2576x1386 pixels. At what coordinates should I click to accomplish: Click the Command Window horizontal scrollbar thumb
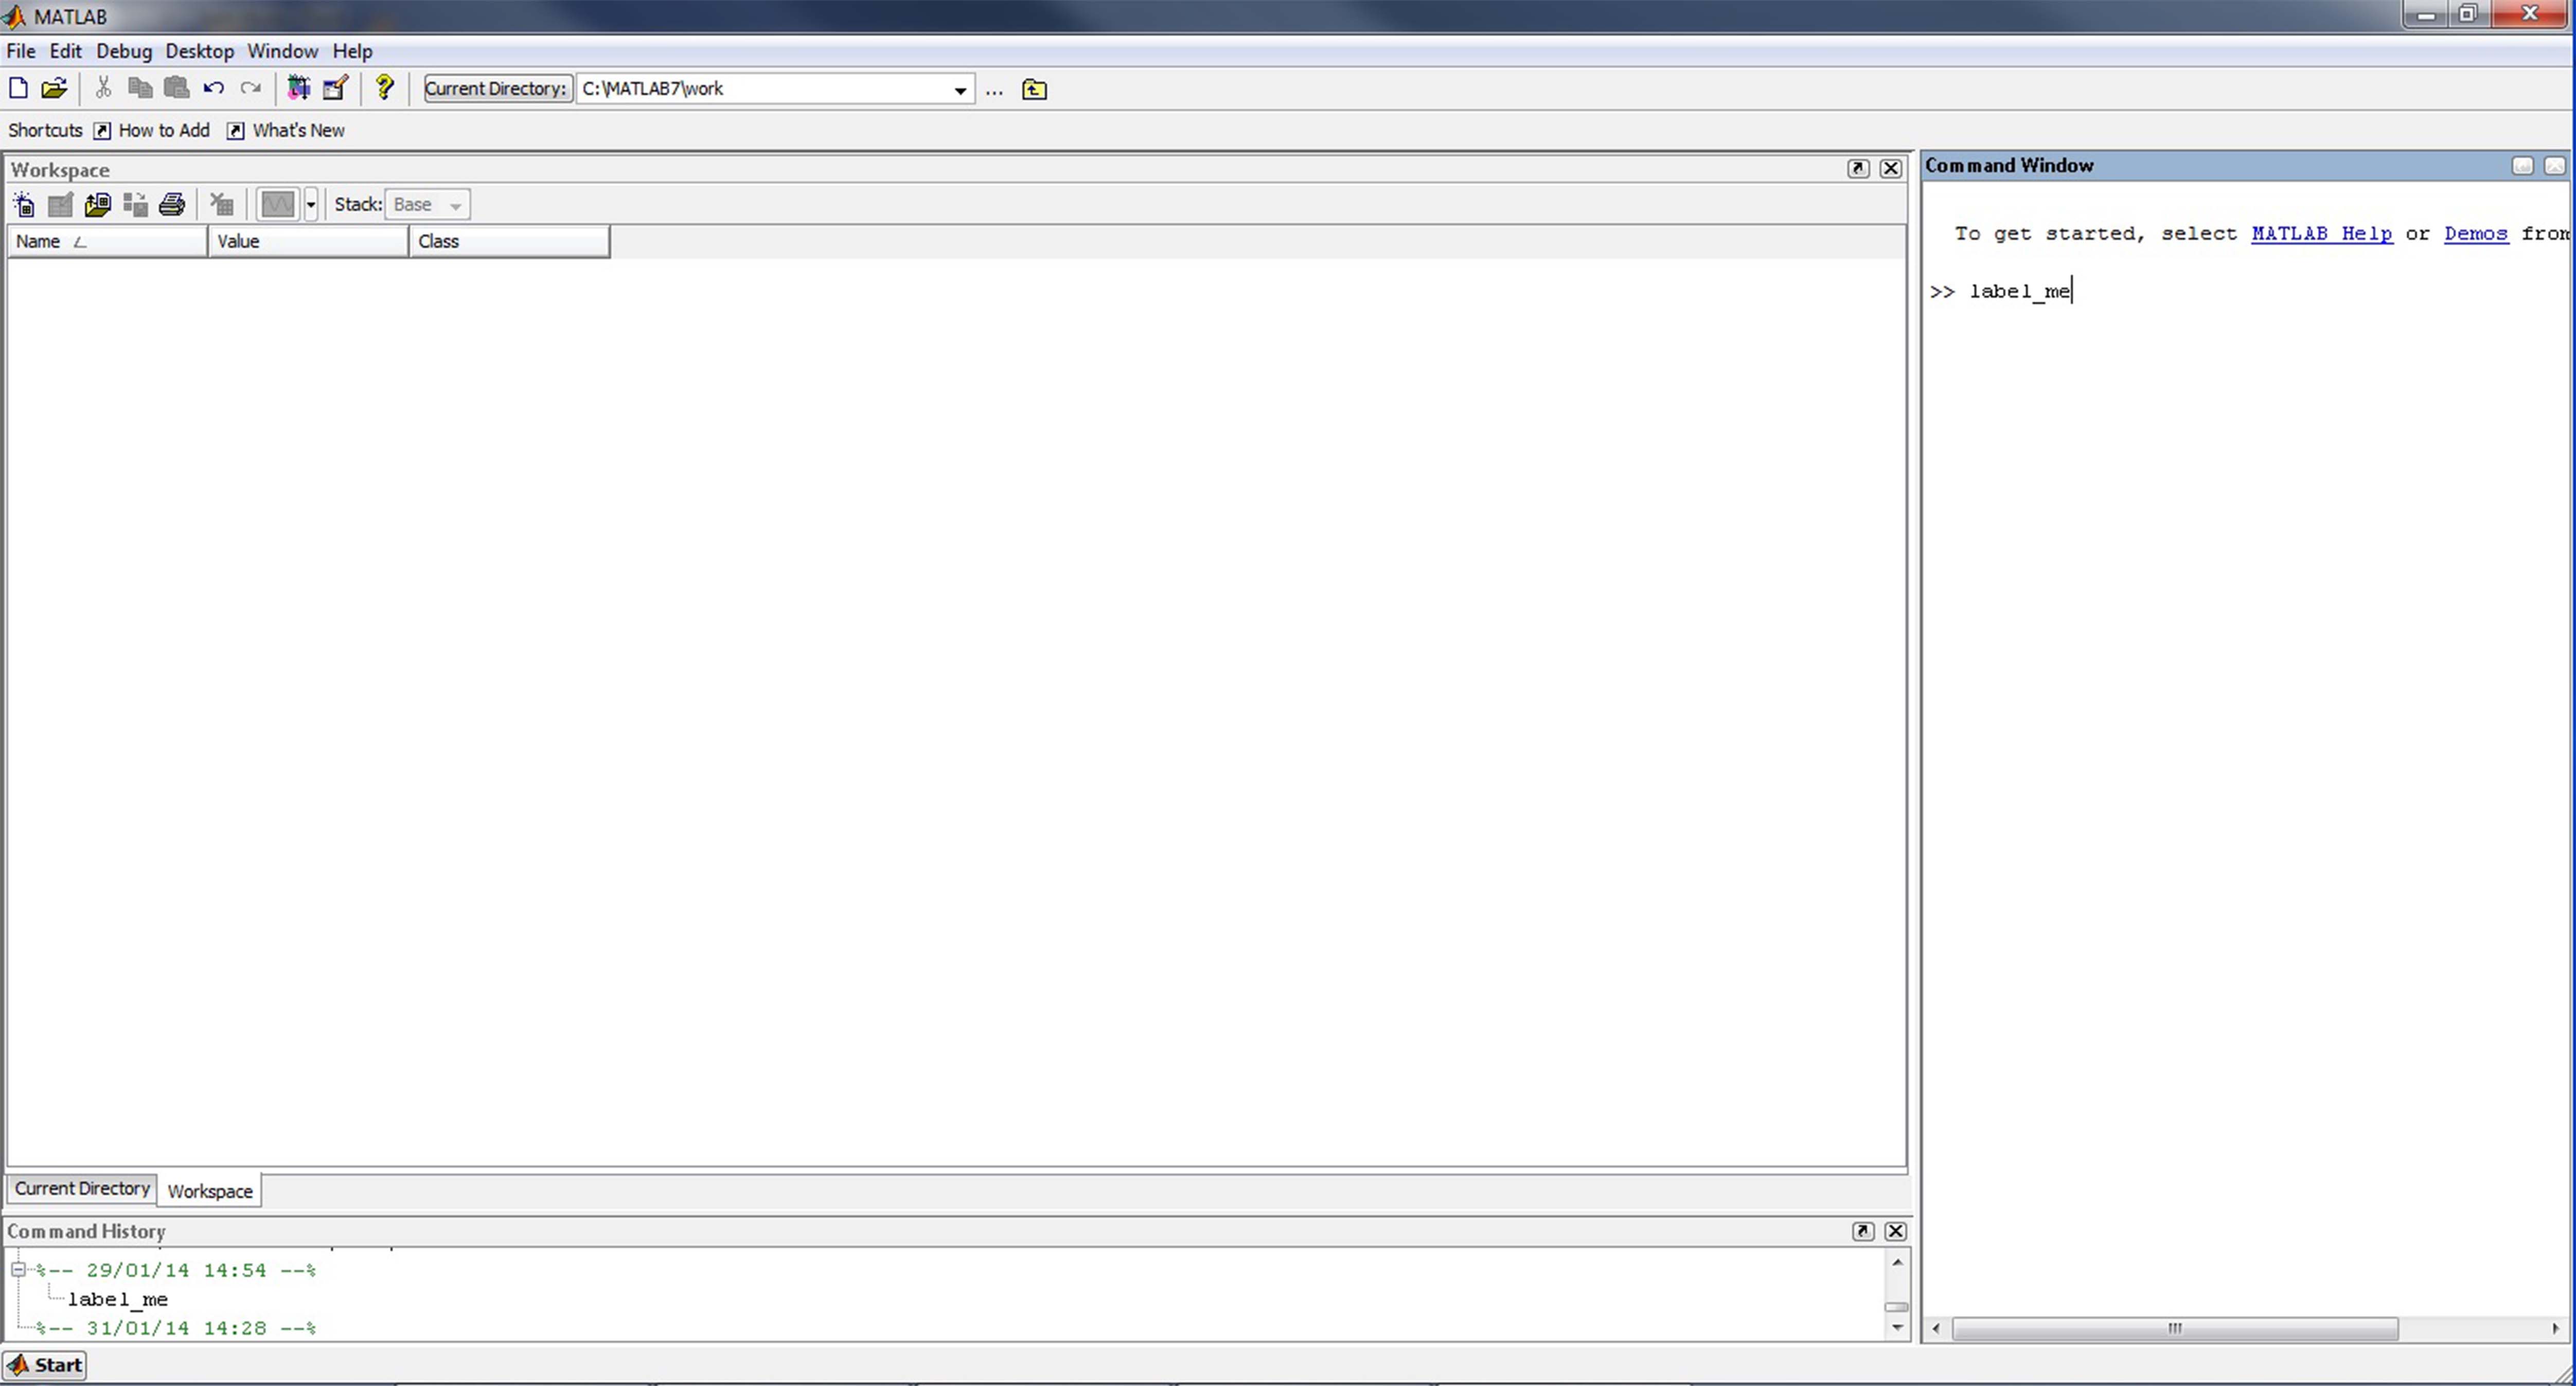click(x=2174, y=1328)
